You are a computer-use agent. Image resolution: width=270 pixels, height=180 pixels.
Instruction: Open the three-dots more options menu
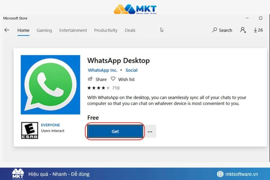point(150,132)
